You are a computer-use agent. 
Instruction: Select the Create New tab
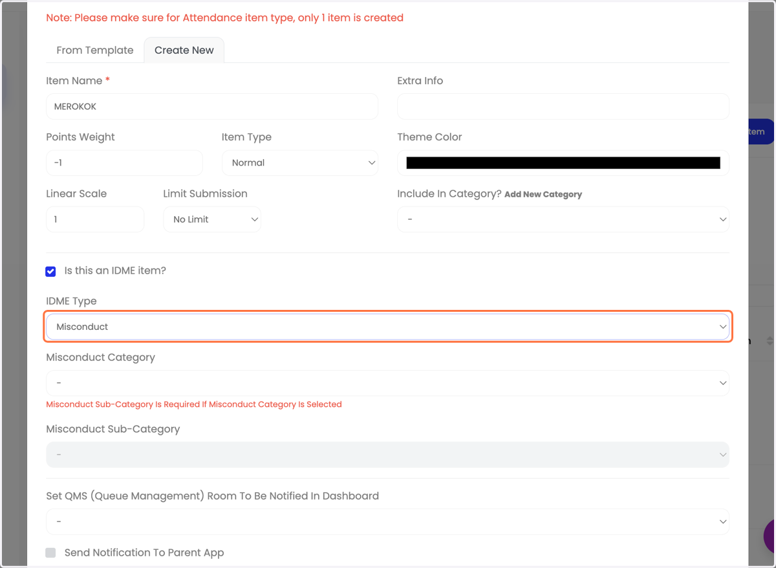(x=184, y=50)
